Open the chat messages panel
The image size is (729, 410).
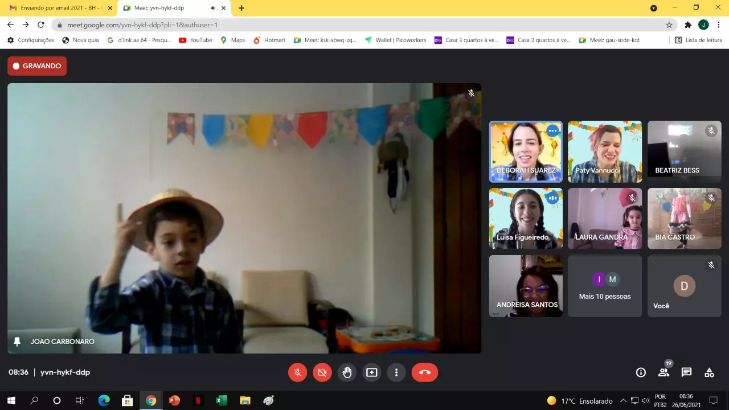coord(686,372)
